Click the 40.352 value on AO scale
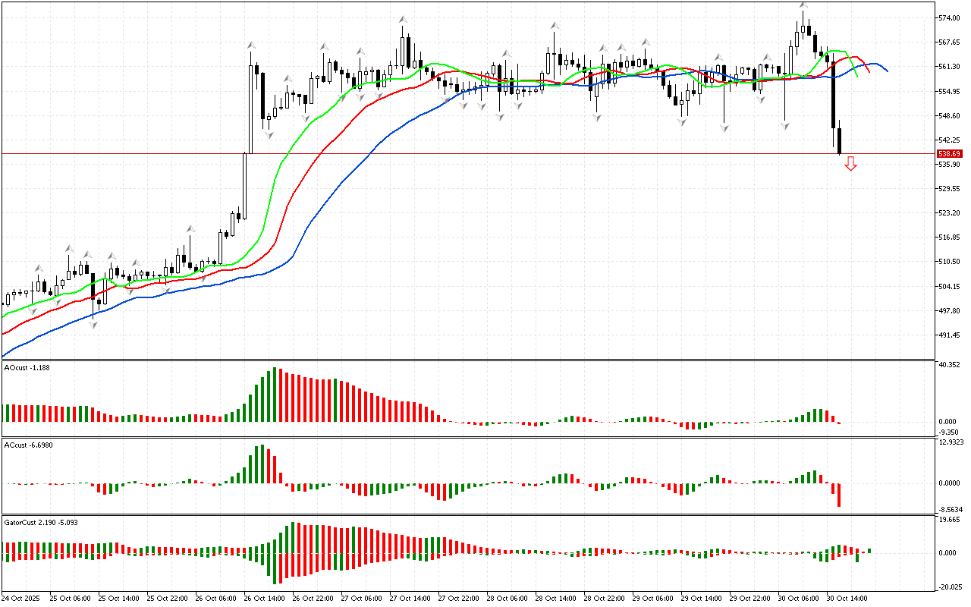This screenshot has width=971, height=607. coord(949,365)
